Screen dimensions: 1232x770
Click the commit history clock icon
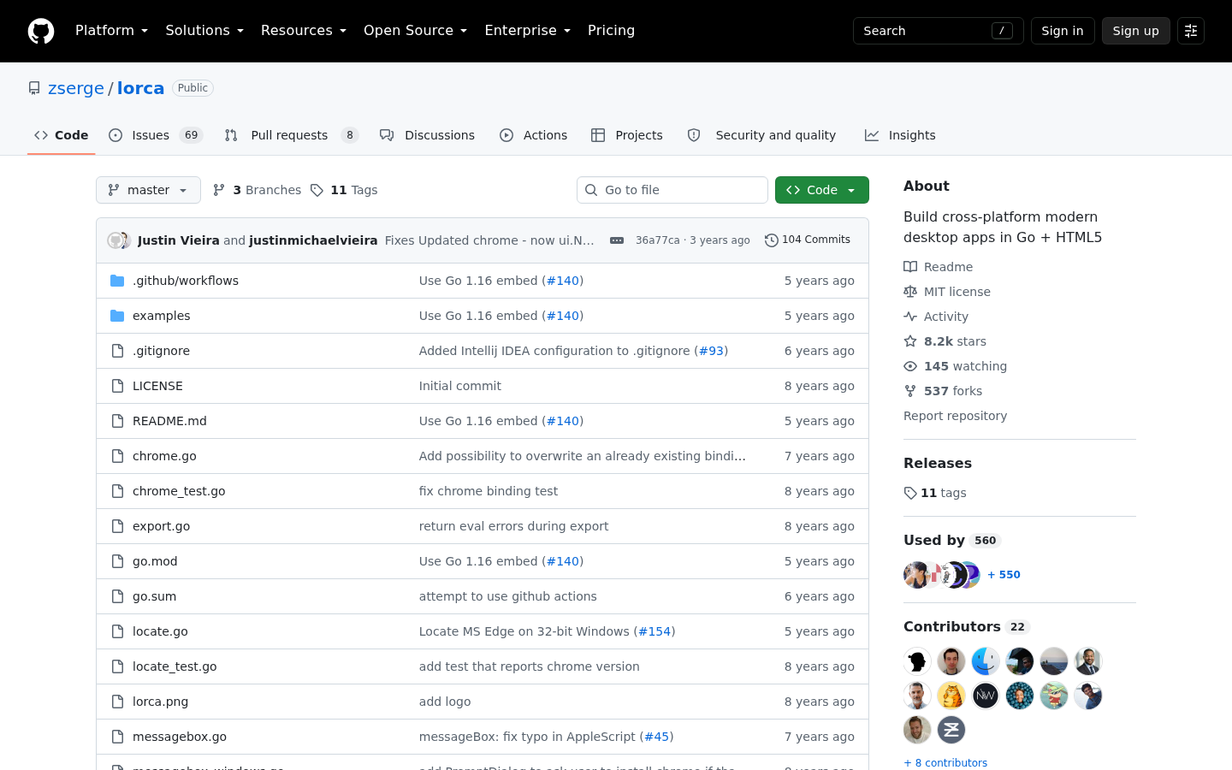[x=771, y=240]
